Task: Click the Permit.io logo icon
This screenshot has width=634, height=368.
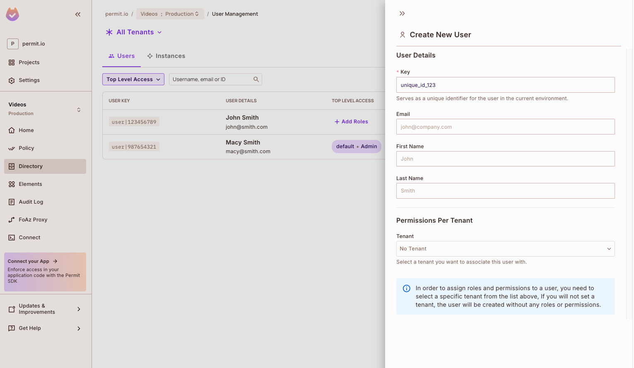Action: (x=12, y=14)
